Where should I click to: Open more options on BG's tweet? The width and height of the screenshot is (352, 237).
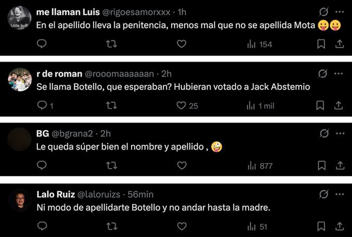340,133
